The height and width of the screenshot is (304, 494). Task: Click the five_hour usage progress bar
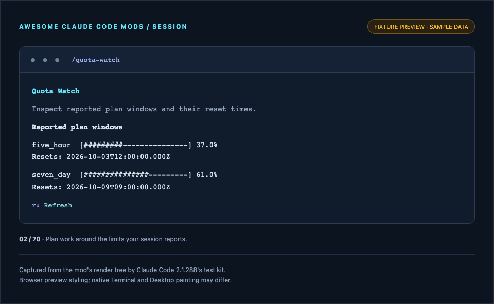click(136, 145)
